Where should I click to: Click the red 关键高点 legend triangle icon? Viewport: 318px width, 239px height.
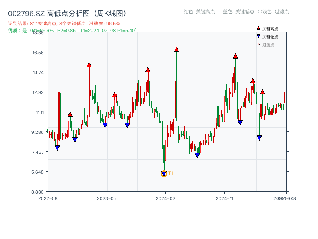[258, 28]
